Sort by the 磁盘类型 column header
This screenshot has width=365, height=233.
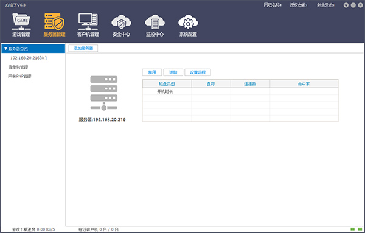[167, 83]
